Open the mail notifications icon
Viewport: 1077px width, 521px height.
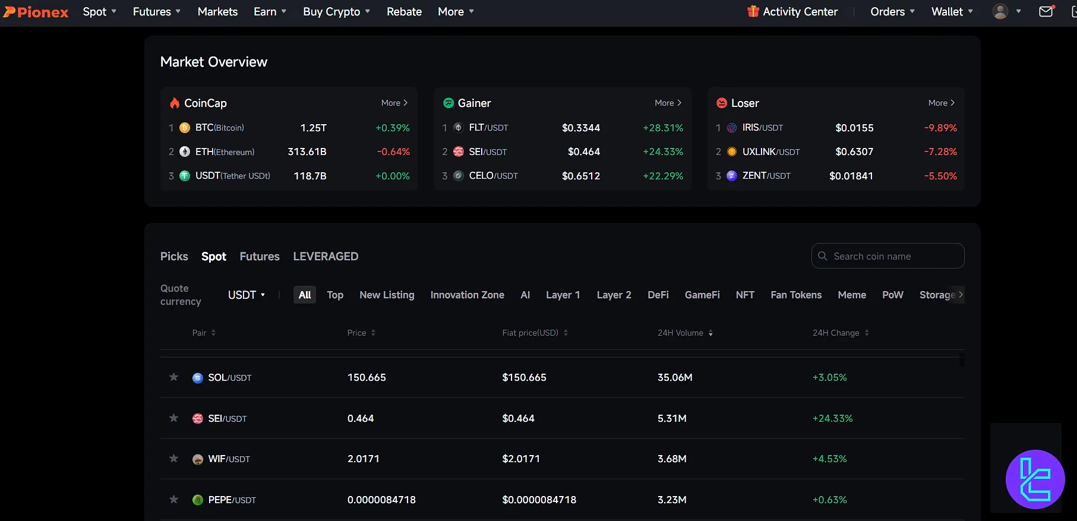[1046, 11]
